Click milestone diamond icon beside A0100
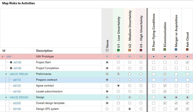This screenshot has height=112, width=193. point(11,62)
